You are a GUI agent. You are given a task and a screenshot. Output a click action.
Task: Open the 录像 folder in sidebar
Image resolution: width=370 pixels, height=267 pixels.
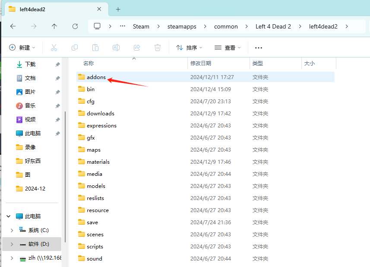click(x=30, y=147)
